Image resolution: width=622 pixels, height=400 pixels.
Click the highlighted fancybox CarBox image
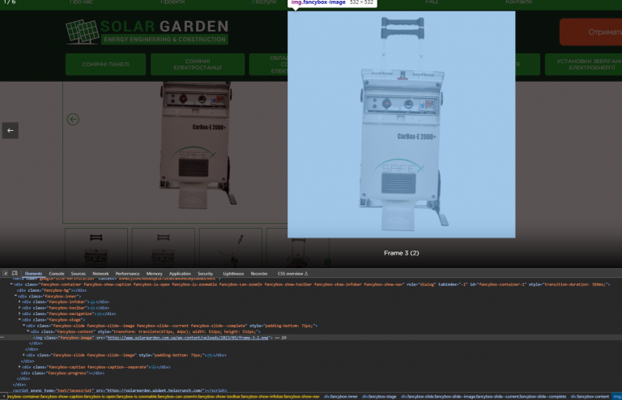click(x=402, y=124)
